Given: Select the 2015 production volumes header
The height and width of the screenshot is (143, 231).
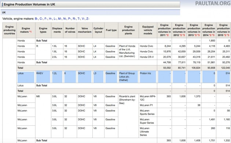Looking at the screenshot, I should tap(223, 30).
